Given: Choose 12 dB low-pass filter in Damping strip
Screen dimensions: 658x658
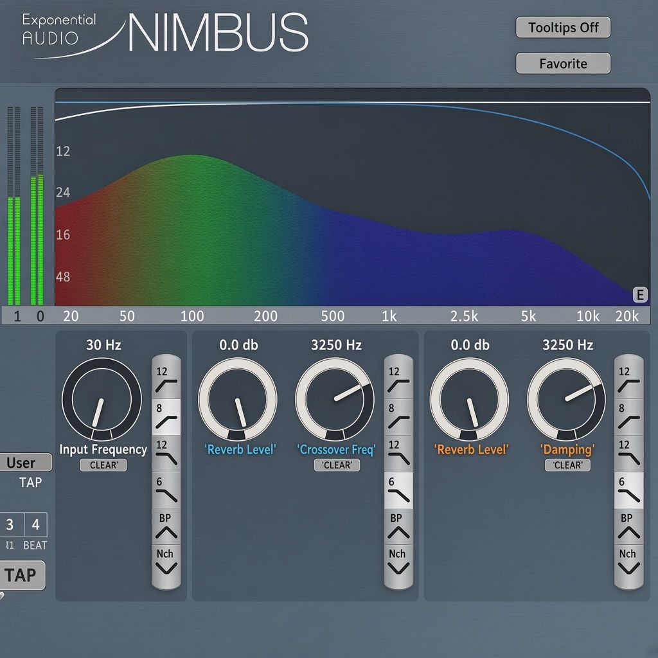Looking at the screenshot, I should click(x=628, y=454).
